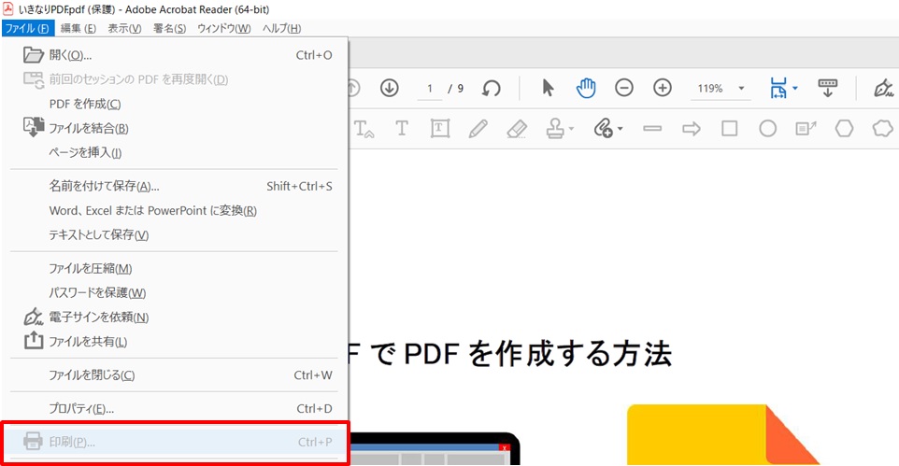Screen dimensions: 899x466
Task: Click grayed 前回のセッションの PDF を再度開く(D)
Action: point(173,79)
